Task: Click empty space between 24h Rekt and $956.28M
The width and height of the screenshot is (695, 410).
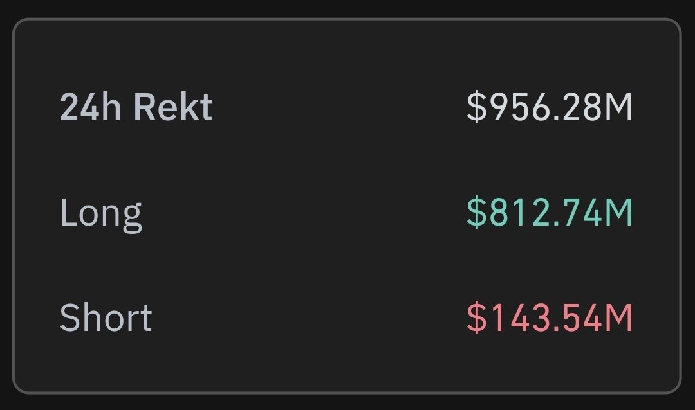Action: coord(340,107)
